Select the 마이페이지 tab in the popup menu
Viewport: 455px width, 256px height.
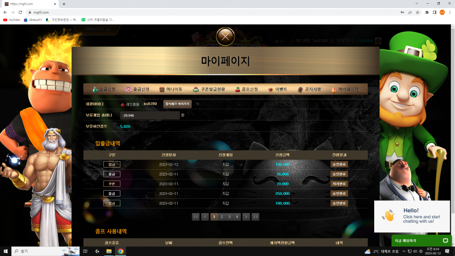click(x=345, y=89)
